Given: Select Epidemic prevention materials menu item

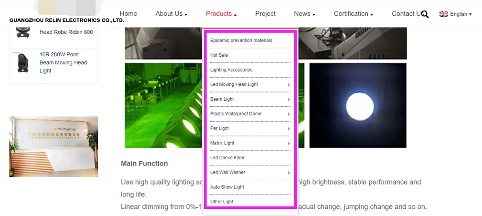Looking at the screenshot, I should pos(241,41).
